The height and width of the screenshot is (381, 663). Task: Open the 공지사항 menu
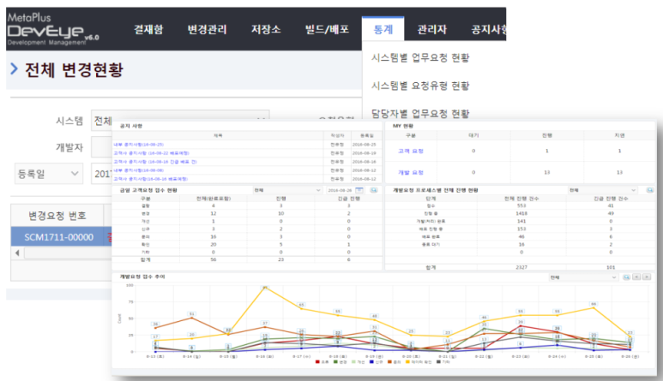pyautogui.click(x=489, y=29)
